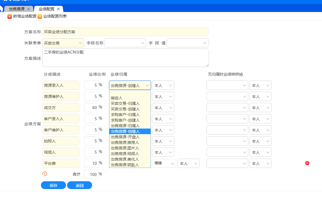Close the 出售房源 tab
Screen dimensions: 322x198
[28, 9]
